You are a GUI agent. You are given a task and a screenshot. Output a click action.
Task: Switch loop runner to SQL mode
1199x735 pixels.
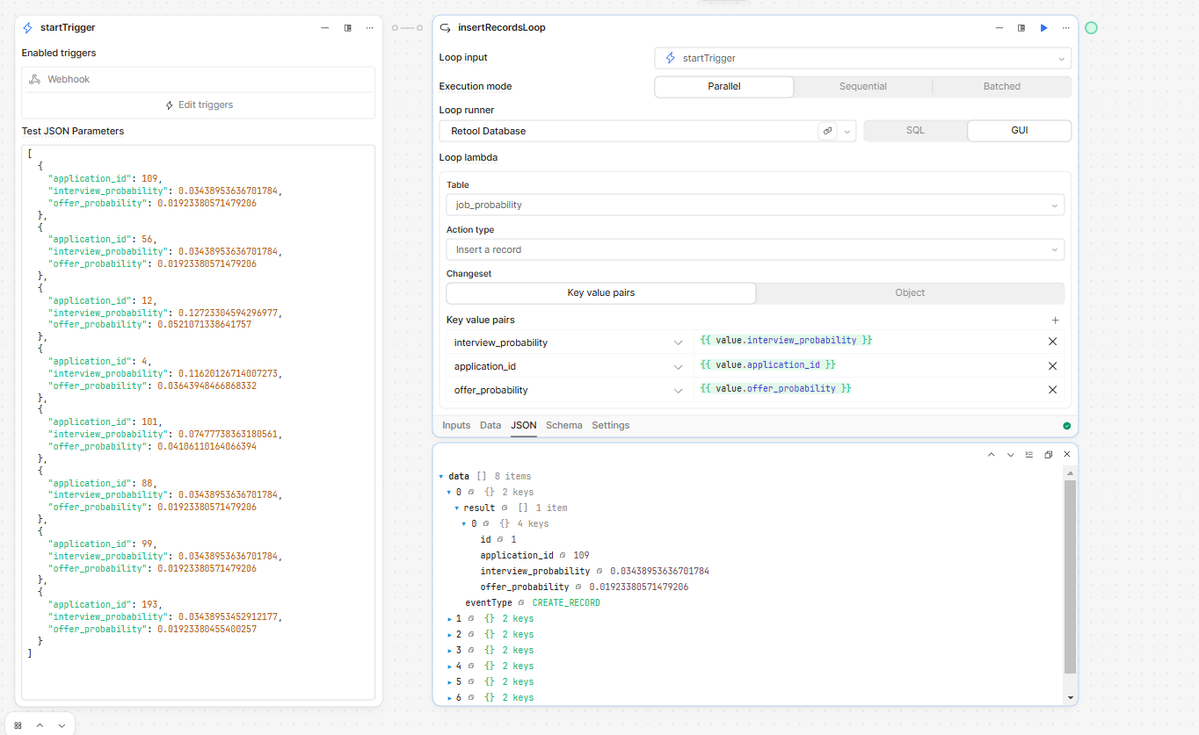tap(915, 131)
